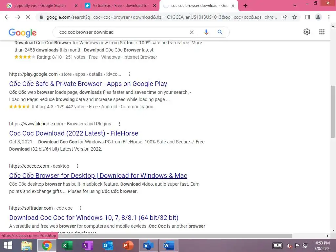The width and height of the screenshot is (336, 252).
Task: Share this page from the address bar
Action: point(284,17)
